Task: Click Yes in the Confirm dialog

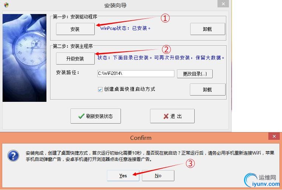Action: (123, 176)
